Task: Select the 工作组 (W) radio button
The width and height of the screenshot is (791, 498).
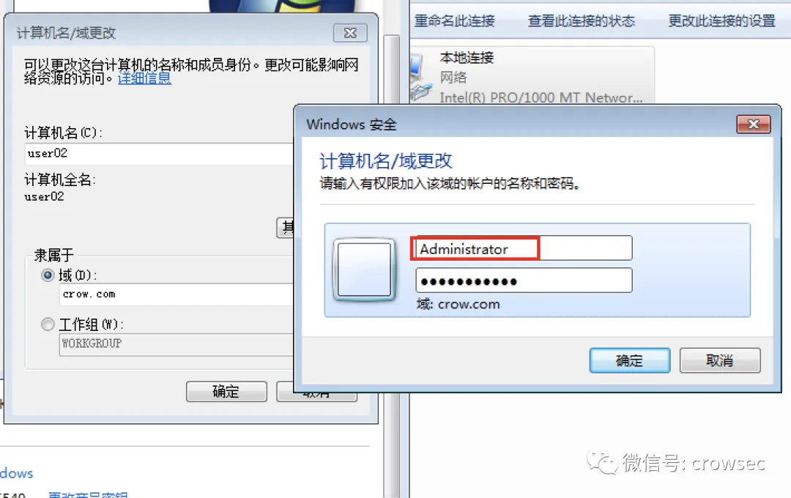Action: tap(48, 324)
